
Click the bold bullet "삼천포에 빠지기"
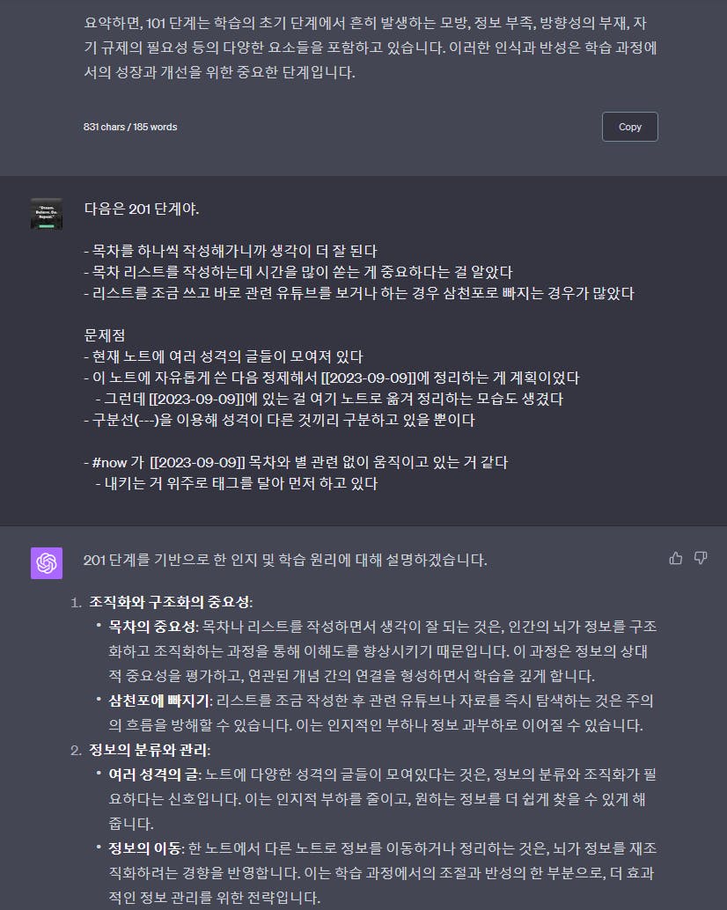click(x=159, y=701)
